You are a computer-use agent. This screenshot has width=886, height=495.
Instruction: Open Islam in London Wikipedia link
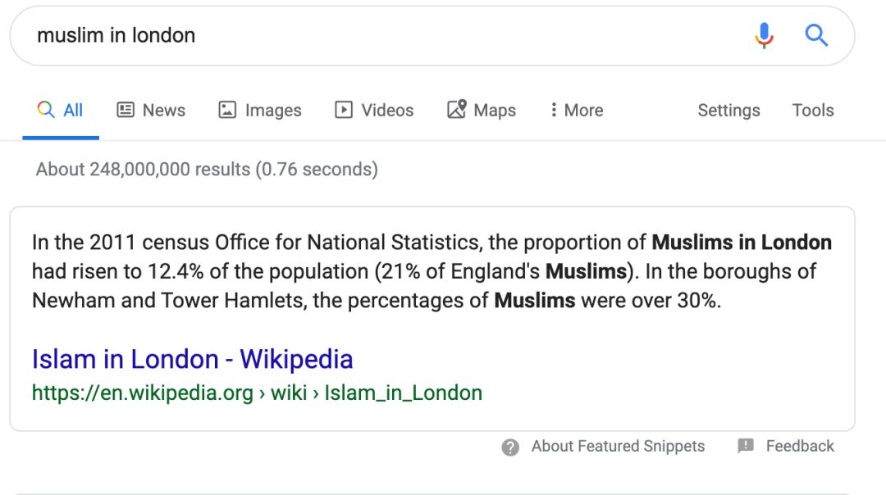192,359
